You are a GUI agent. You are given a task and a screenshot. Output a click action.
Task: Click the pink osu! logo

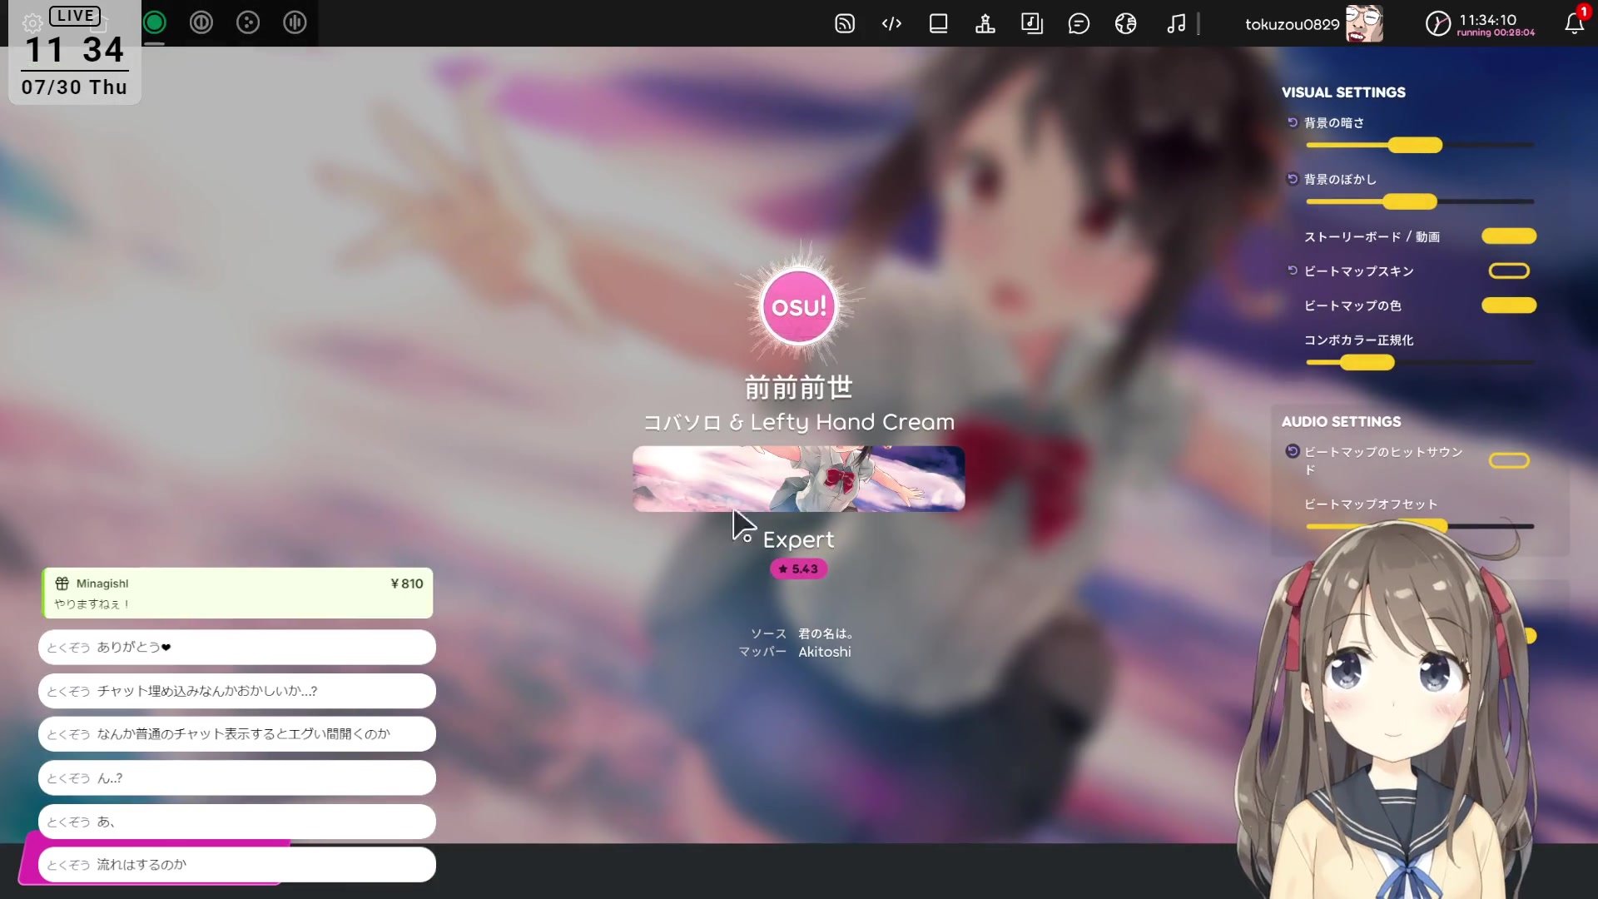799,306
